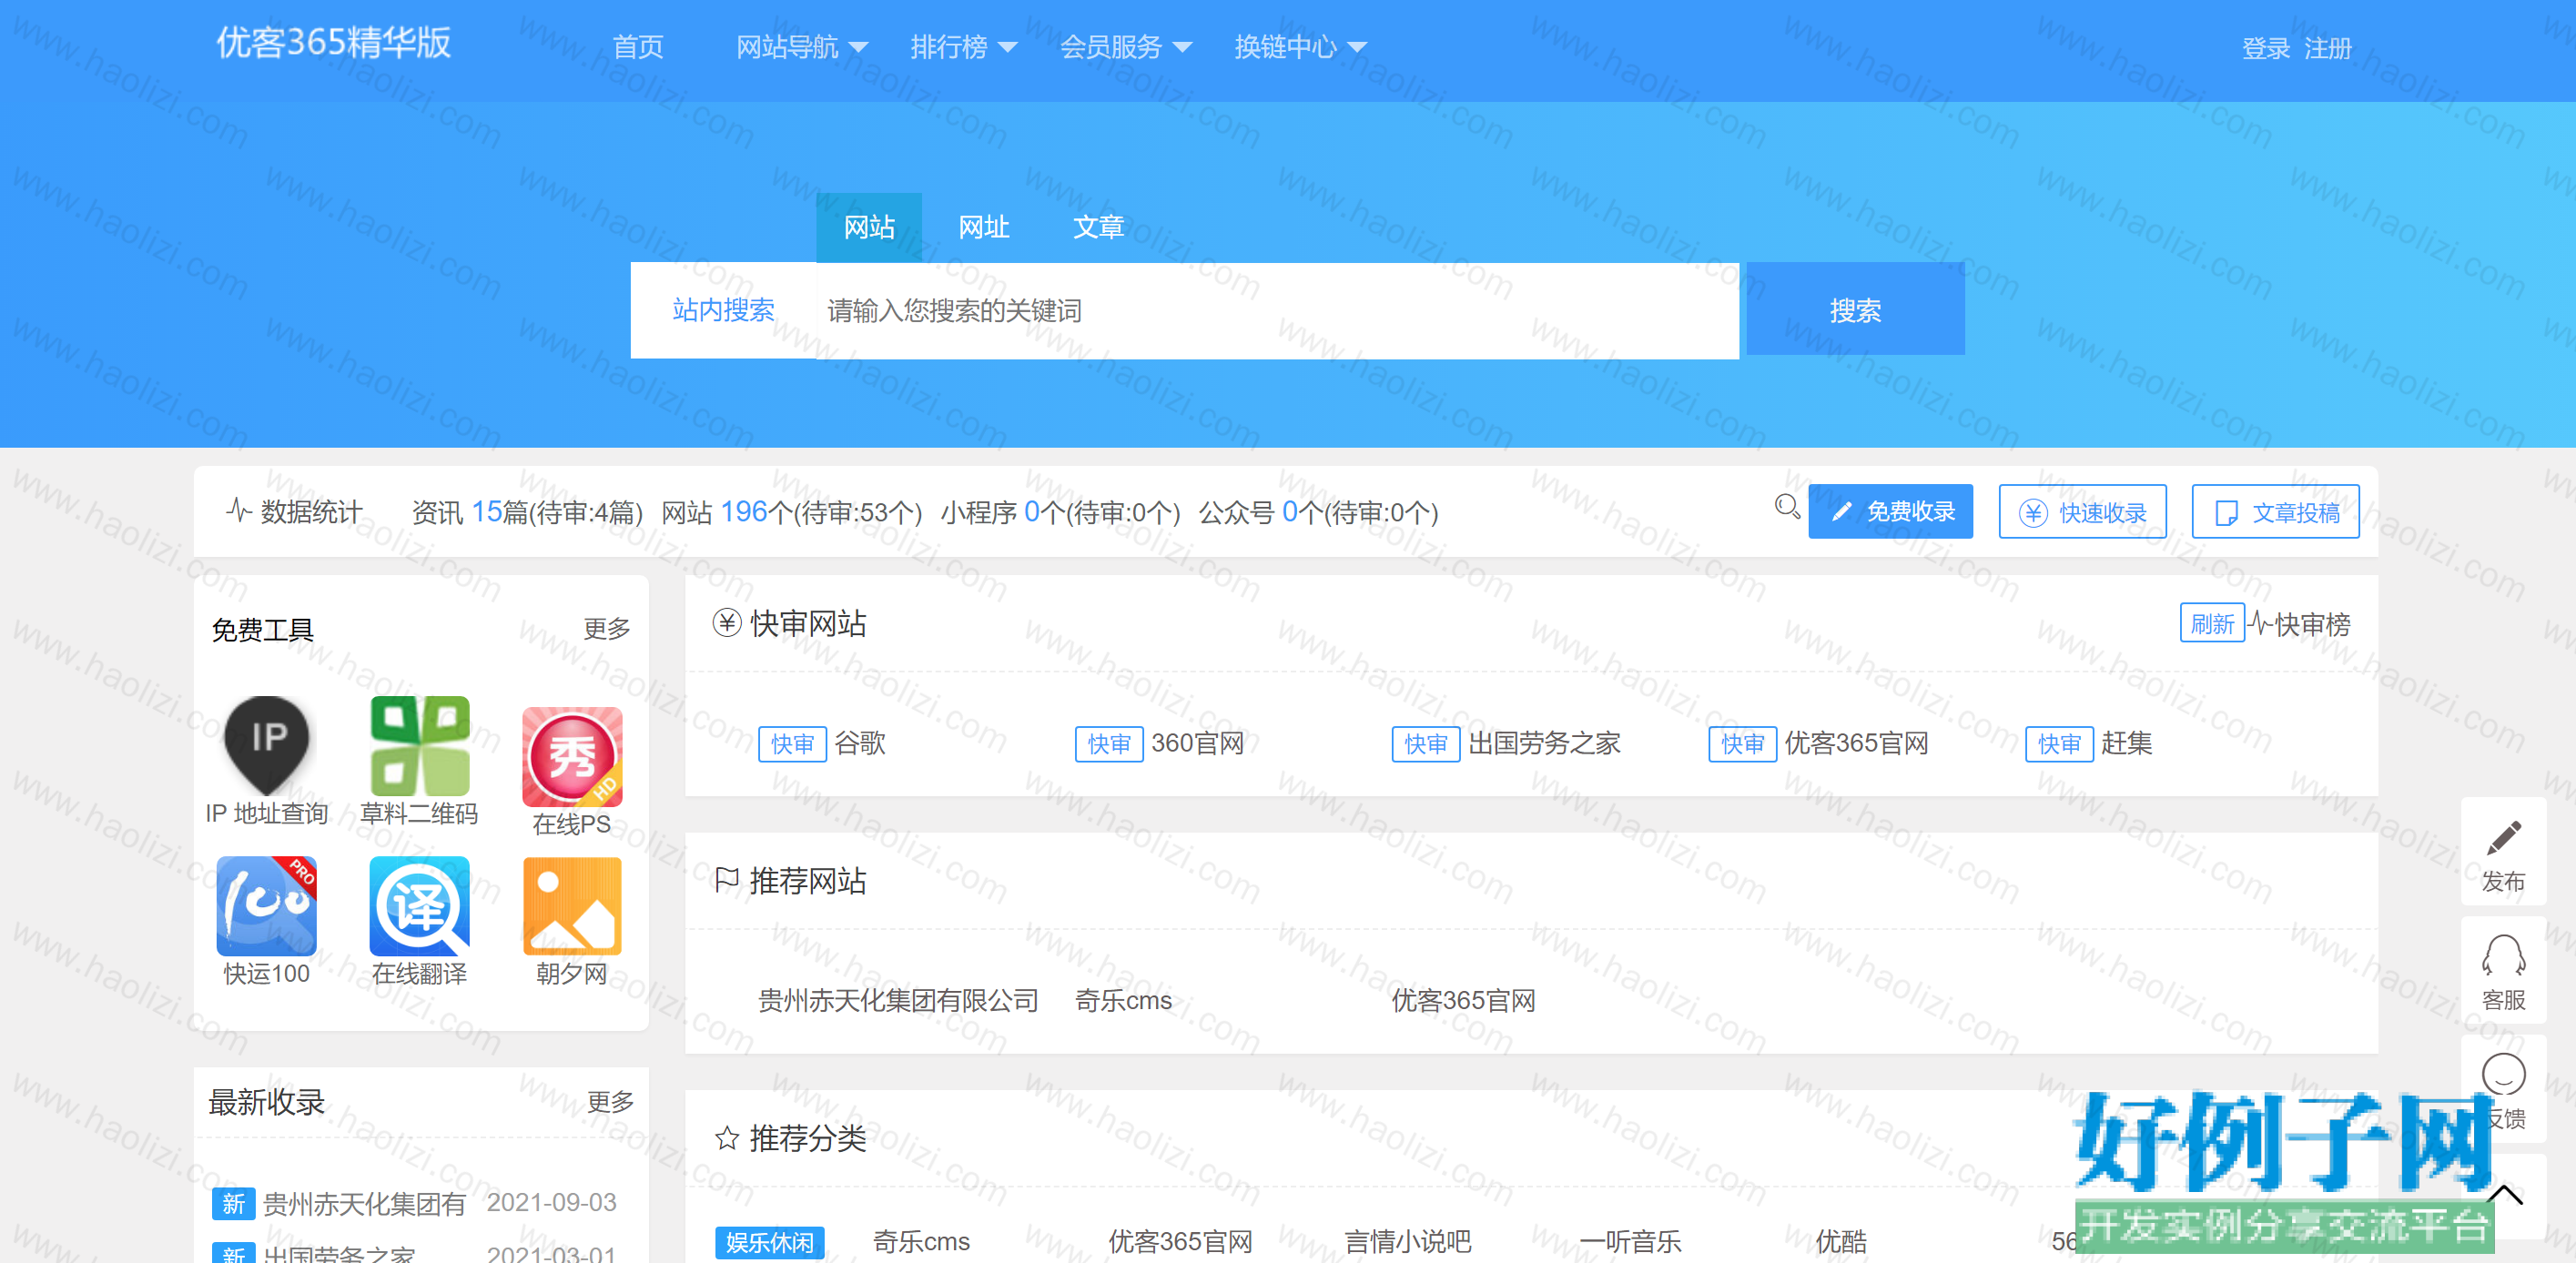
Task: Open the 在线翻译 translation tool icon
Action: 419,906
